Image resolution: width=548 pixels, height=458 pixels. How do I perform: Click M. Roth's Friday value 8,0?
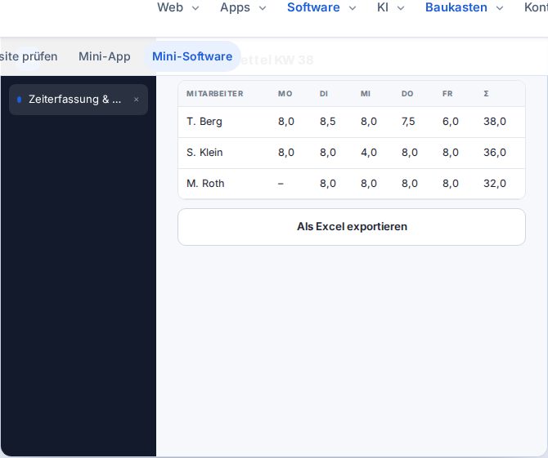(x=451, y=184)
